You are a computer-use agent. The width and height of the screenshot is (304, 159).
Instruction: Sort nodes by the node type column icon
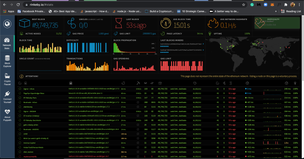point(71,83)
